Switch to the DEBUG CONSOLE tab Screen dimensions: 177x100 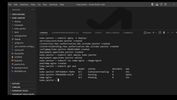(x=112, y=33)
